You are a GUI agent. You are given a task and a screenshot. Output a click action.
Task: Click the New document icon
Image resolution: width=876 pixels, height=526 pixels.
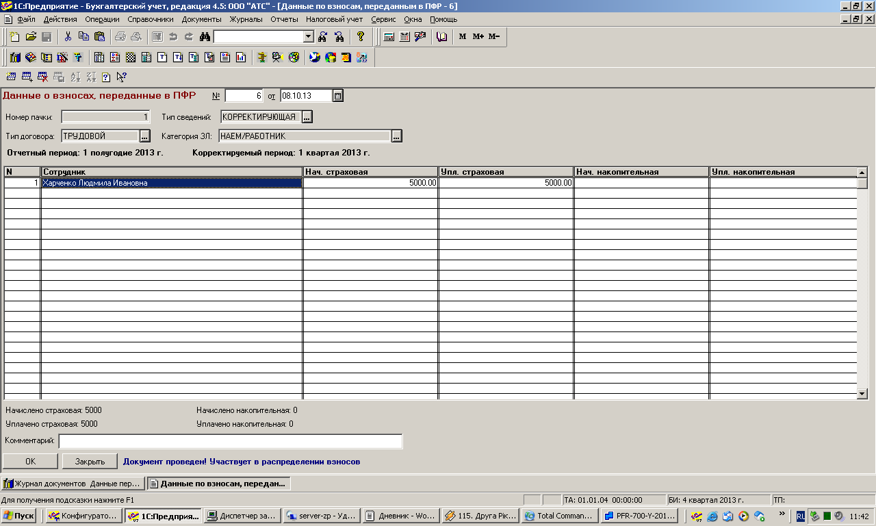click(15, 36)
